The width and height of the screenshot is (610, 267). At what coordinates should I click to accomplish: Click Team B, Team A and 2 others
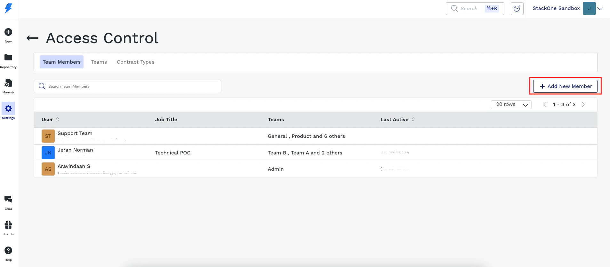click(305, 153)
